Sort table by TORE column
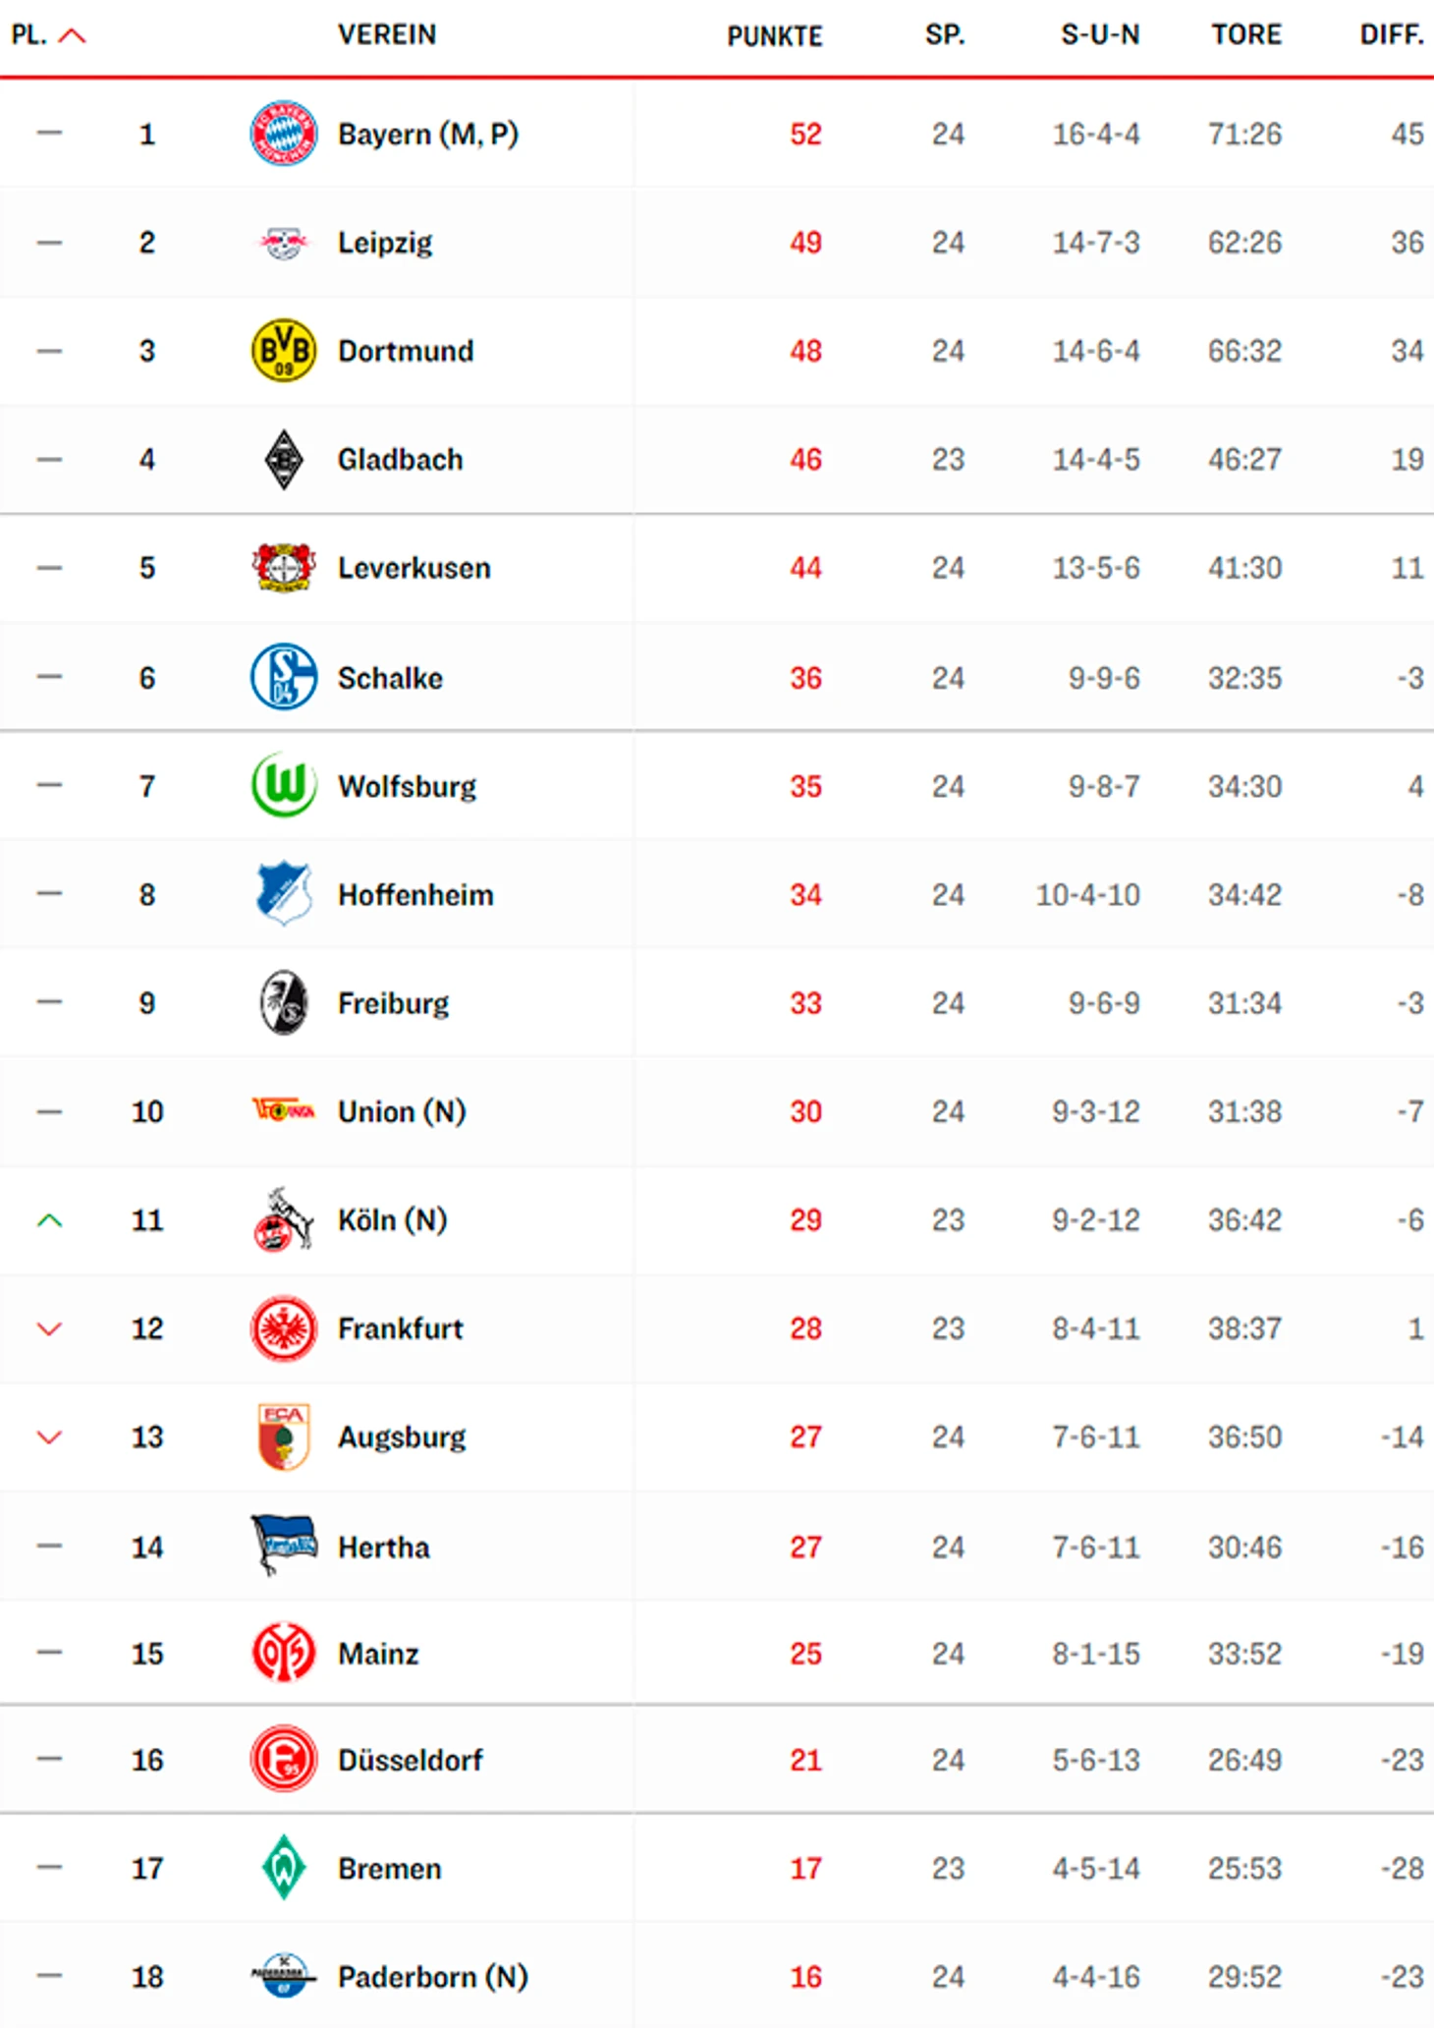 coord(1245,35)
